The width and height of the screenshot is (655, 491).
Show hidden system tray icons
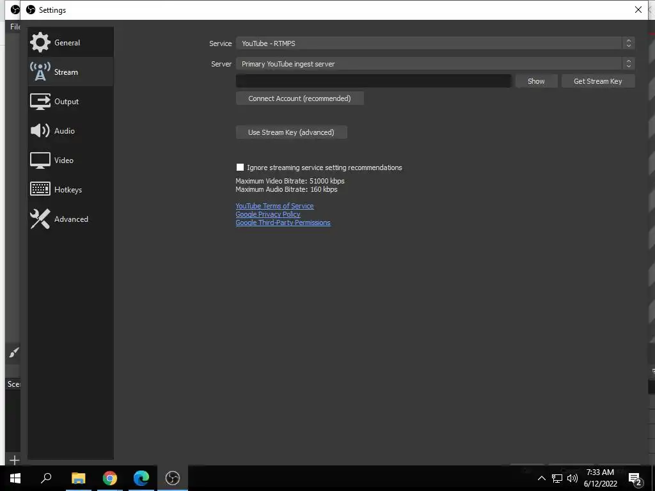coord(541,478)
